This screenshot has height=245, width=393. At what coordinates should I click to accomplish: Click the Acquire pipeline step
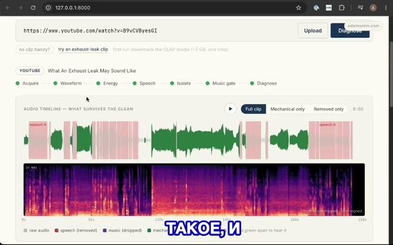pos(27,83)
